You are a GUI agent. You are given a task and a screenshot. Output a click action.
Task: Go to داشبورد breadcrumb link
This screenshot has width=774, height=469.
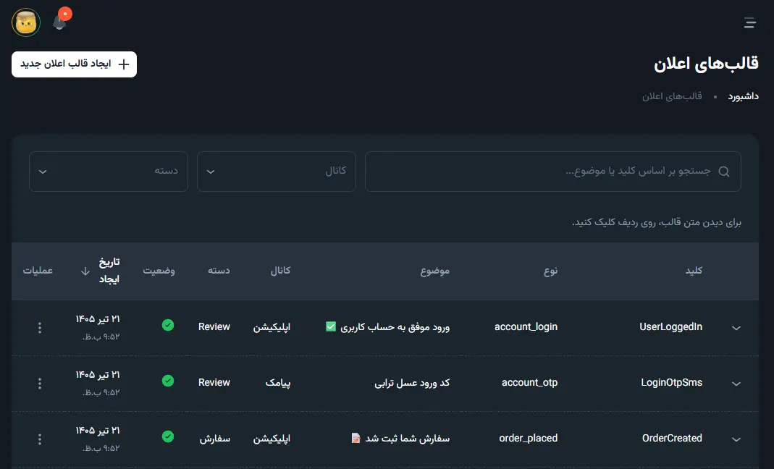pos(743,96)
